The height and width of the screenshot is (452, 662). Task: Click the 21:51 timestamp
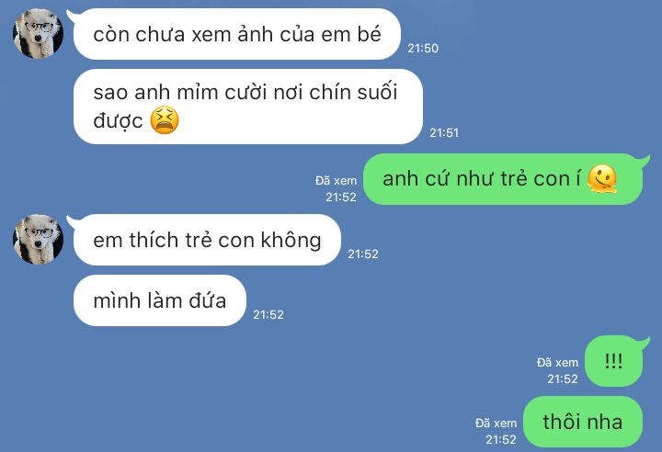444,133
